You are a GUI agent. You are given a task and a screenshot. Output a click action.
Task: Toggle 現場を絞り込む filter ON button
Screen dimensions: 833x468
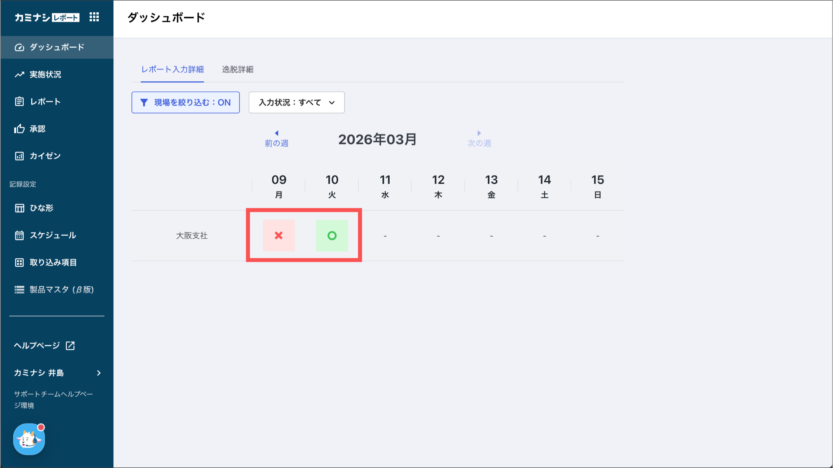pyautogui.click(x=185, y=102)
